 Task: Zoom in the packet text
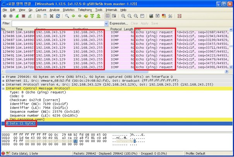click(x=123, y=16)
